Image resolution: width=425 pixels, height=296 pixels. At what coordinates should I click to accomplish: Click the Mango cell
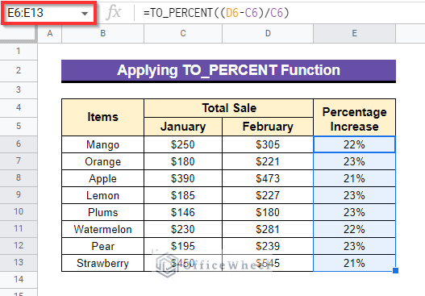pyautogui.click(x=102, y=144)
